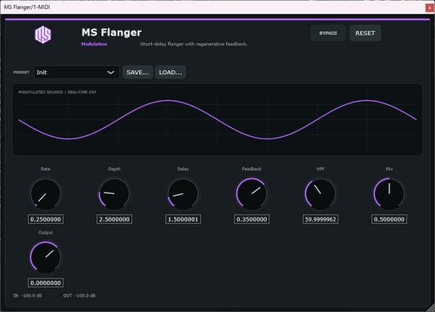This screenshot has width=435, height=312.
Task: Select the Rate value field 0.2500000
Action: 46,219
